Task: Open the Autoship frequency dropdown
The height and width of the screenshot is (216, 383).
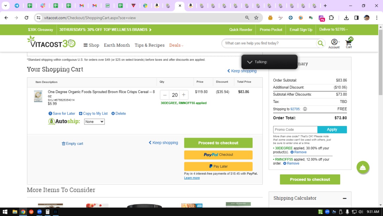Action: [x=94, y=122]
